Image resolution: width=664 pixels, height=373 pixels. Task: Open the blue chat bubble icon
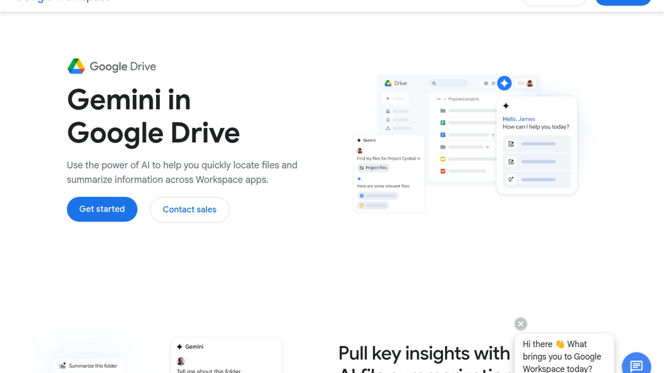[x=636, y=365]
